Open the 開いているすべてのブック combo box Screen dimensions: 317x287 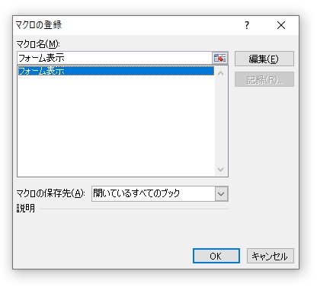click(160, 194)
